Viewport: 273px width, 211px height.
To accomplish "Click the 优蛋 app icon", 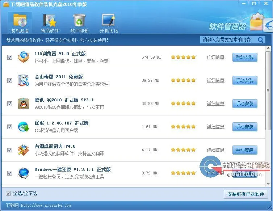I will pyautogui.click(x=24, y=127).
